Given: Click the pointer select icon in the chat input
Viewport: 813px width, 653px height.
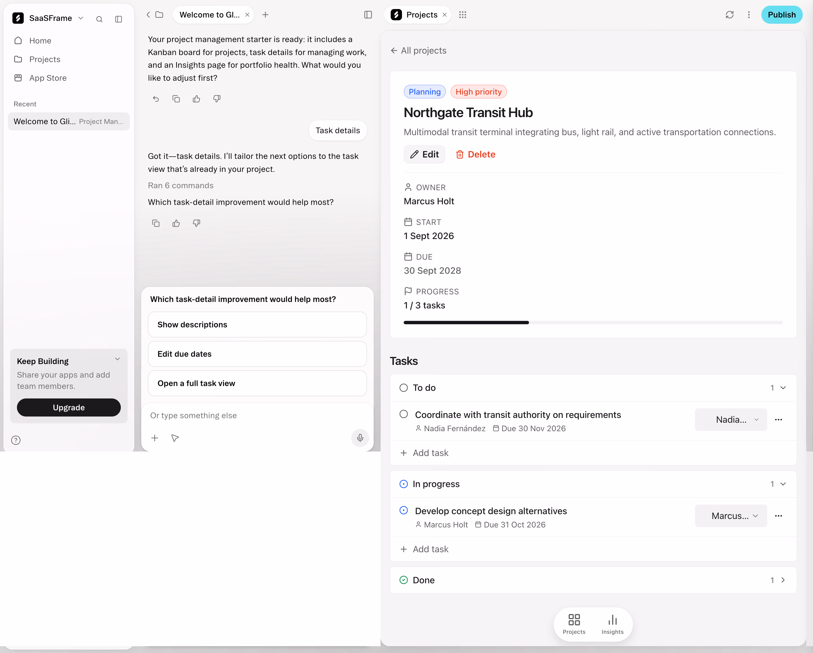Looking at the screenshot, I should [x=175, y=438].
